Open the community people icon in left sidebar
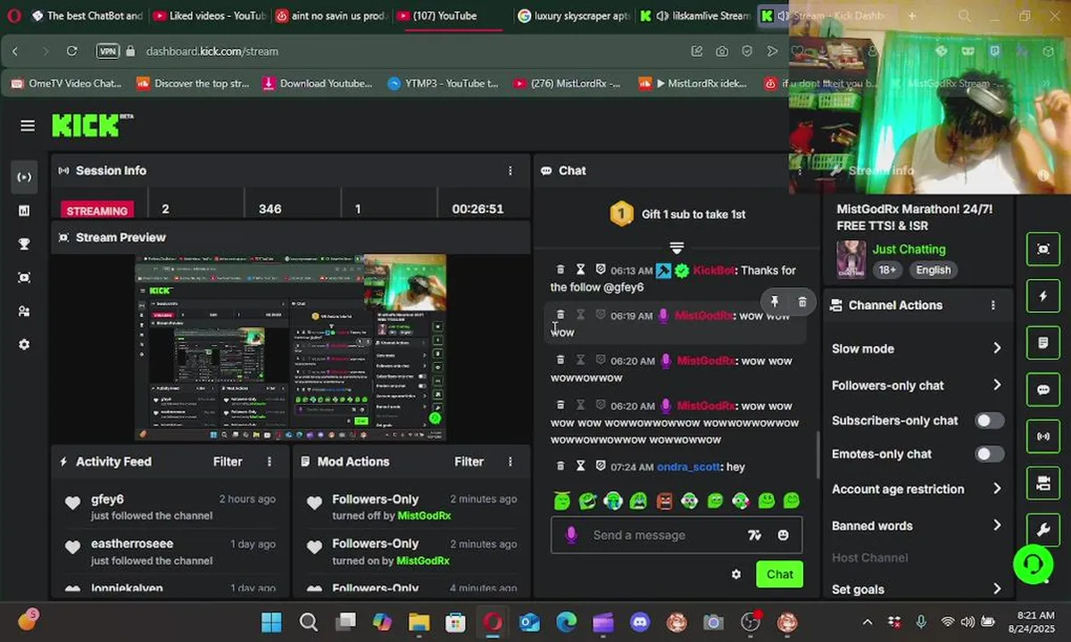This screenshot has width=1071, height=642. [x=24, y=311]
